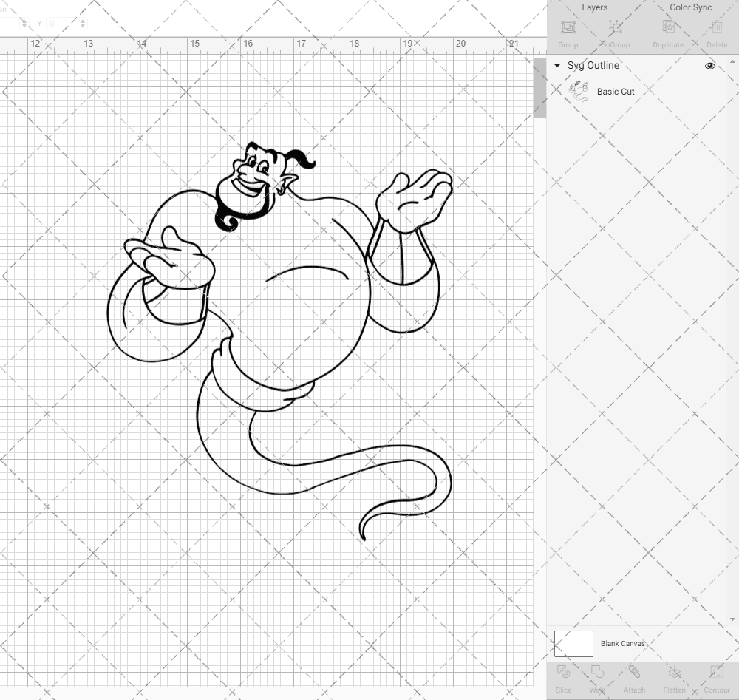The width and height of the screenshot is (739, 700).
Task: Click the Group icon
Action: [568, 27]
